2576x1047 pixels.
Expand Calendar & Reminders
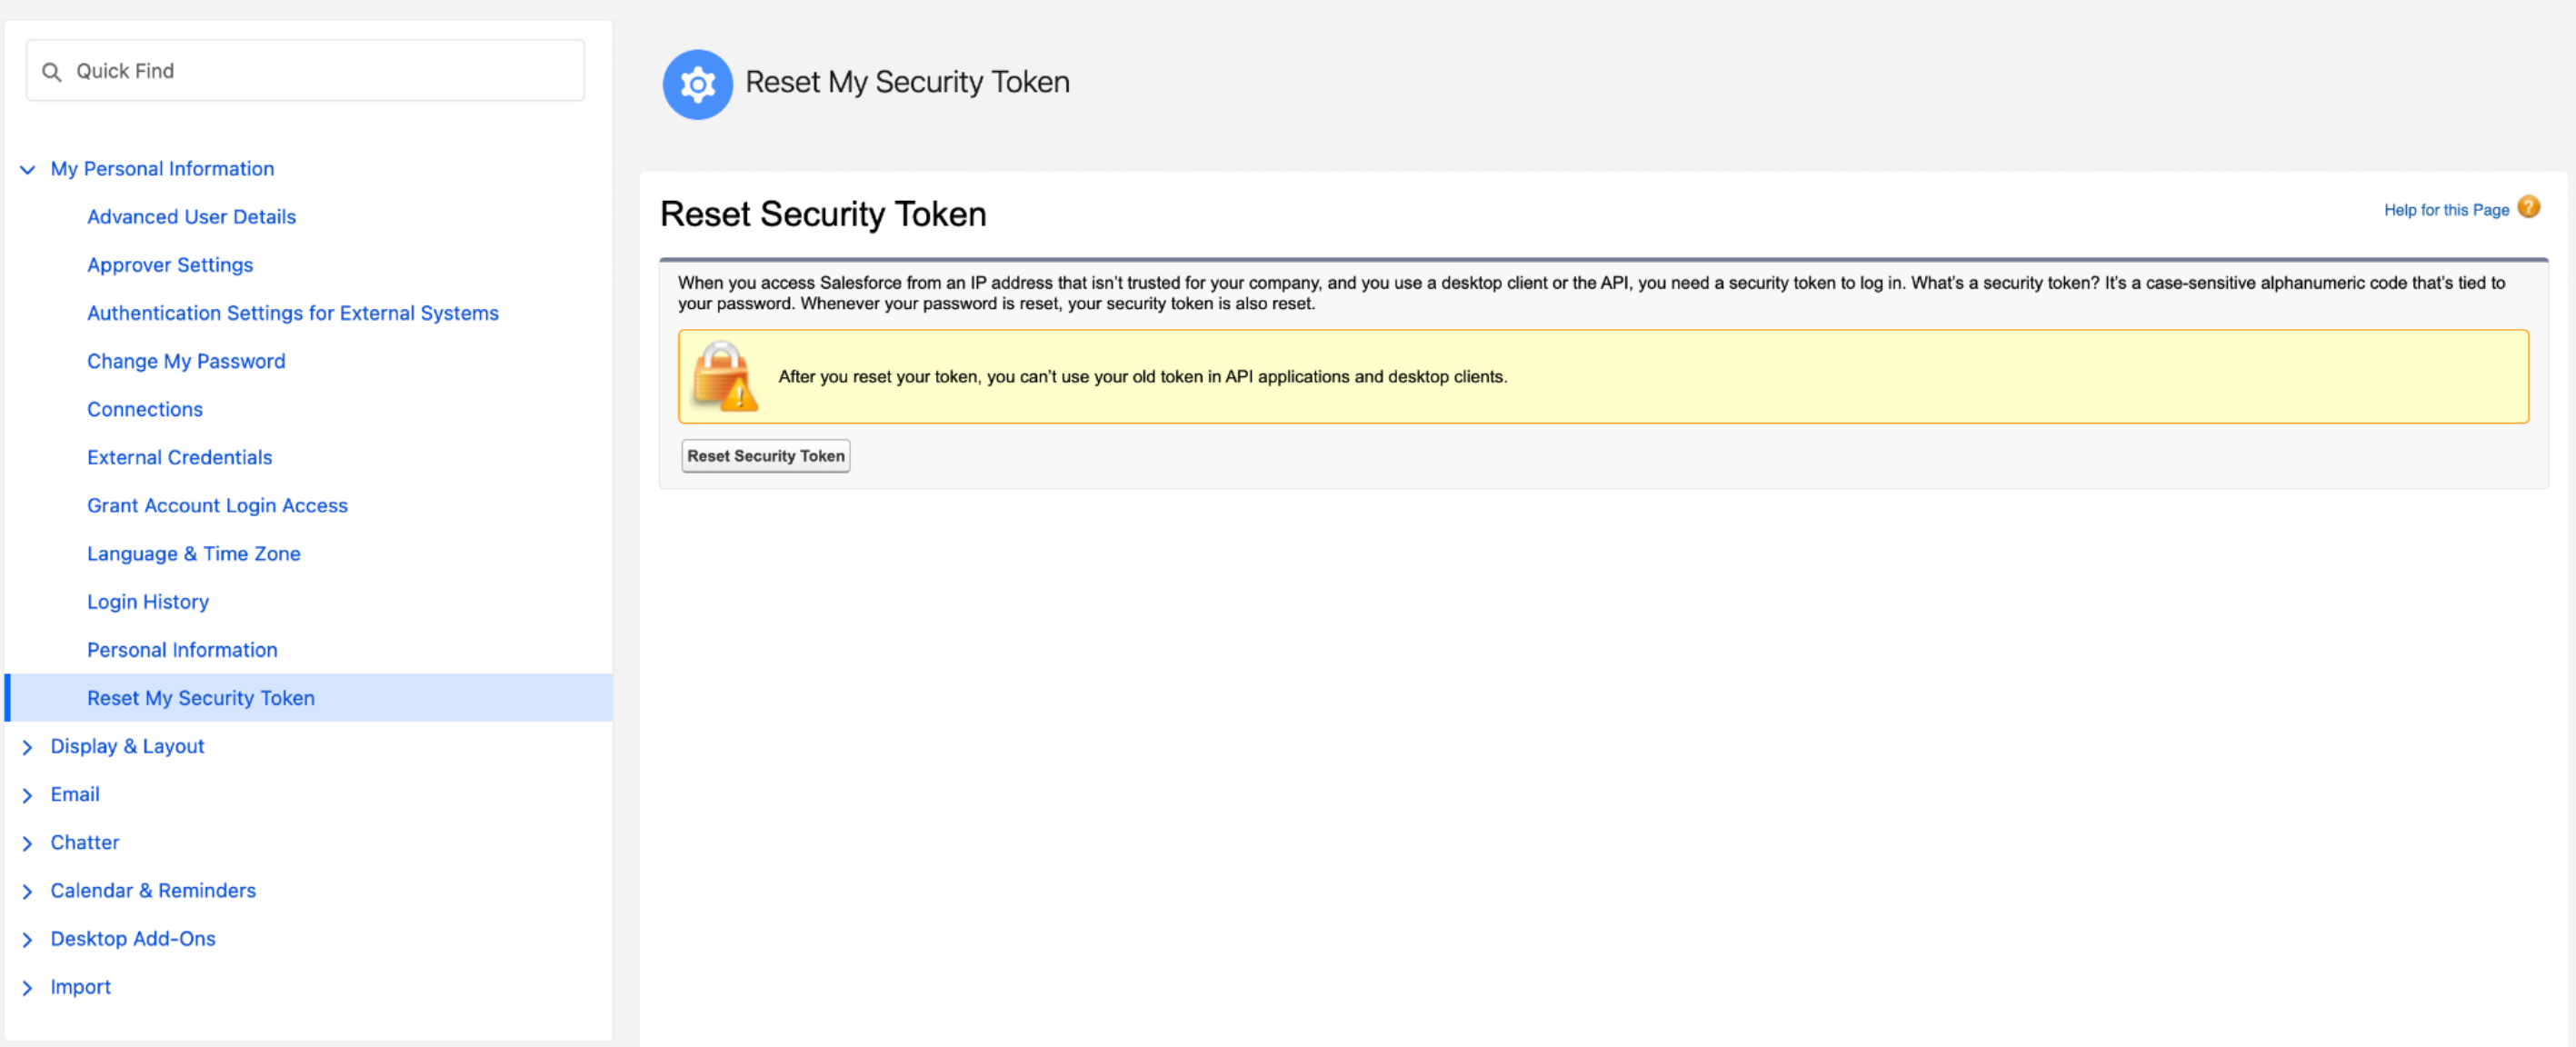click(x=28, y=890)
